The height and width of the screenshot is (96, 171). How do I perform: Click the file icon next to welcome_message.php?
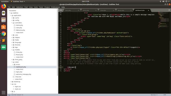point(15,74)
